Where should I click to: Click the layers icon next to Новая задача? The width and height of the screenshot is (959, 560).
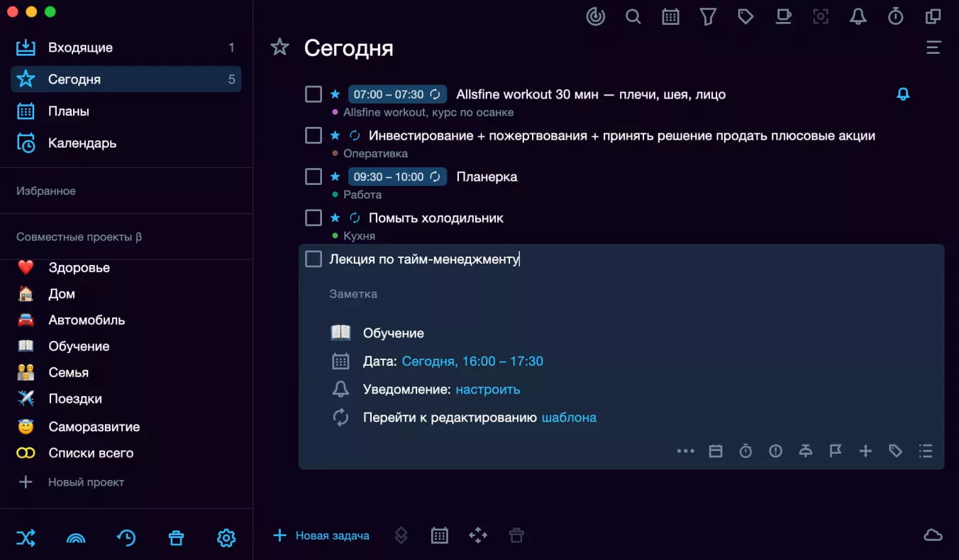(x=401, y=535)
